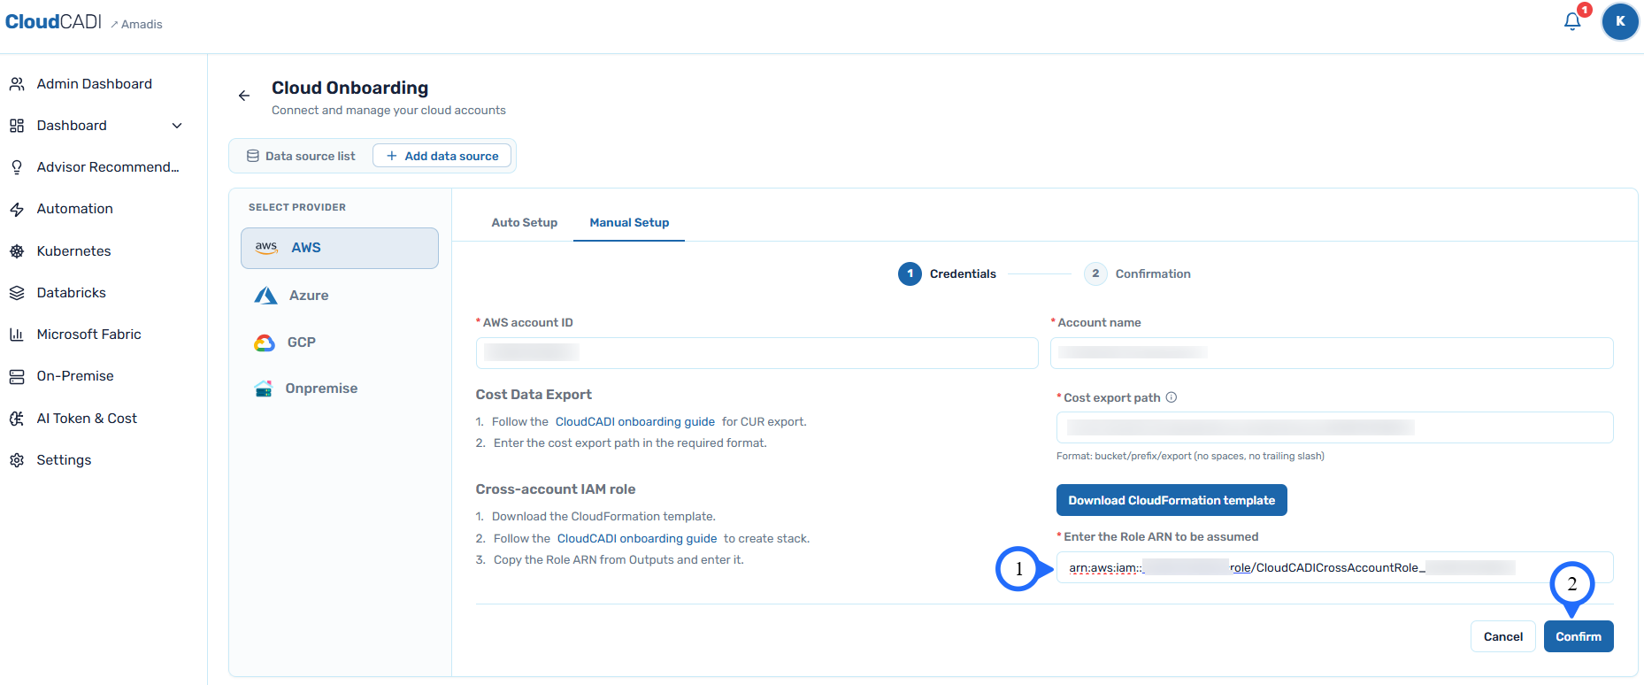Open onboarding guide link for CUR export
The image size is (1644, 685).
pyautogui.click(x=635, y=422)
